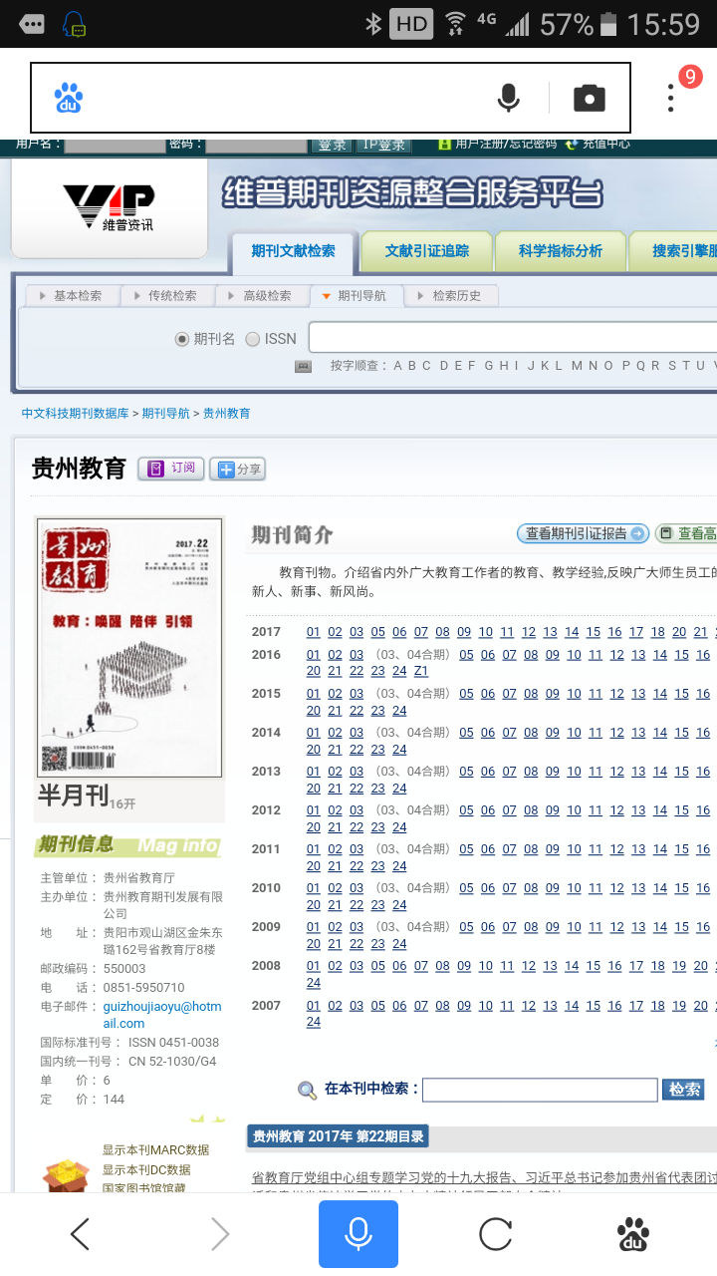
Task: Open camera search icon in search bar
Action: pos(590,98)
